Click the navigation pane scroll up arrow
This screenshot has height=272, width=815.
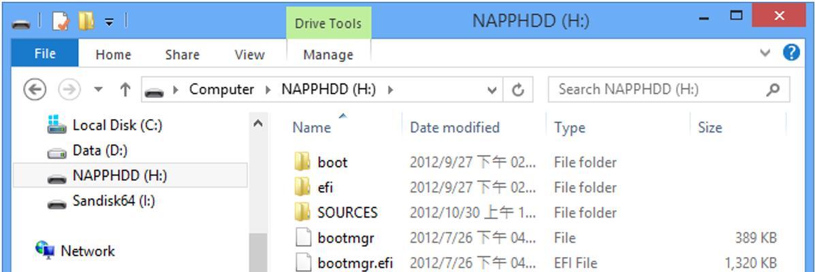pos(258,124)
